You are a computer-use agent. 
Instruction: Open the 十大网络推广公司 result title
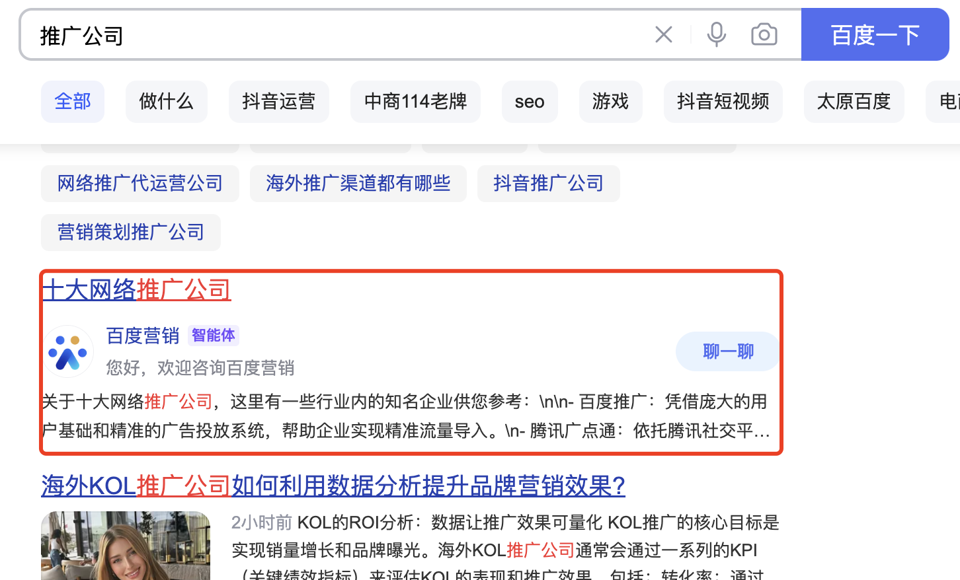[x=136, y=289]
